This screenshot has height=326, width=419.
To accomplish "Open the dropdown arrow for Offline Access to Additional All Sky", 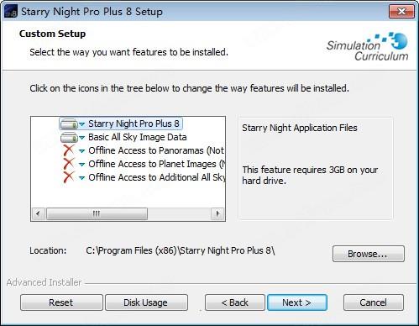I will point(81,178).
